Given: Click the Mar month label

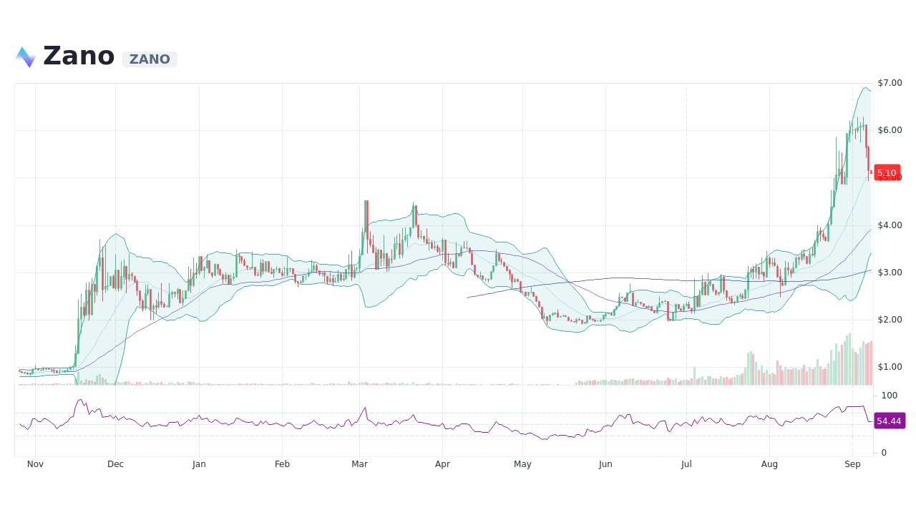Looking at the screenshot, I should 359,464.
